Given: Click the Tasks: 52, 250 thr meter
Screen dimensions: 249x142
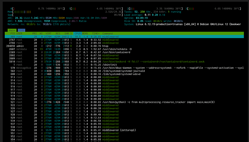Looking at the screenshot, I should [x=153, y=12].
